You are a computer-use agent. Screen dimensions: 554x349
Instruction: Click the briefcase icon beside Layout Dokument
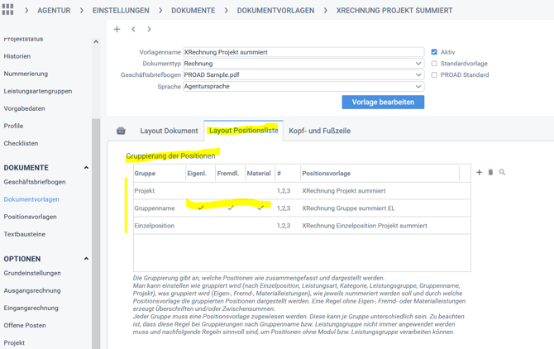click(x=121, y=131)
